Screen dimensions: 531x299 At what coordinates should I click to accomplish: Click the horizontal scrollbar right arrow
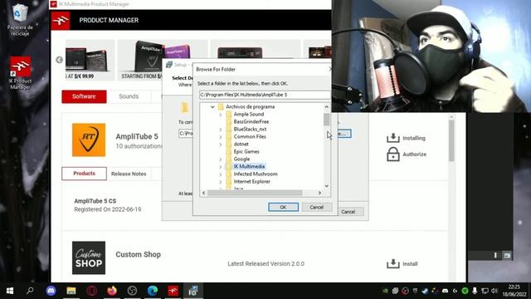point(319,193)
